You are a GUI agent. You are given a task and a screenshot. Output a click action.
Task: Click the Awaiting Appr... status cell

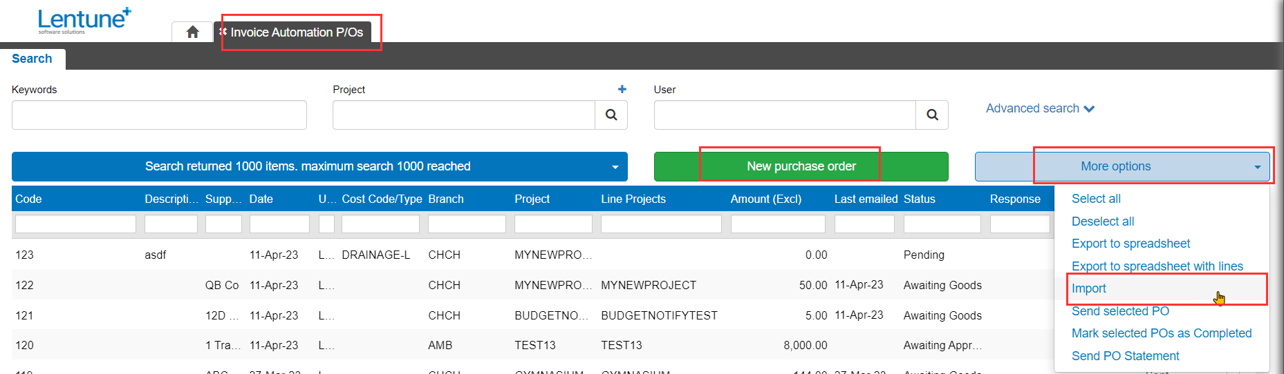click(942, 345)
